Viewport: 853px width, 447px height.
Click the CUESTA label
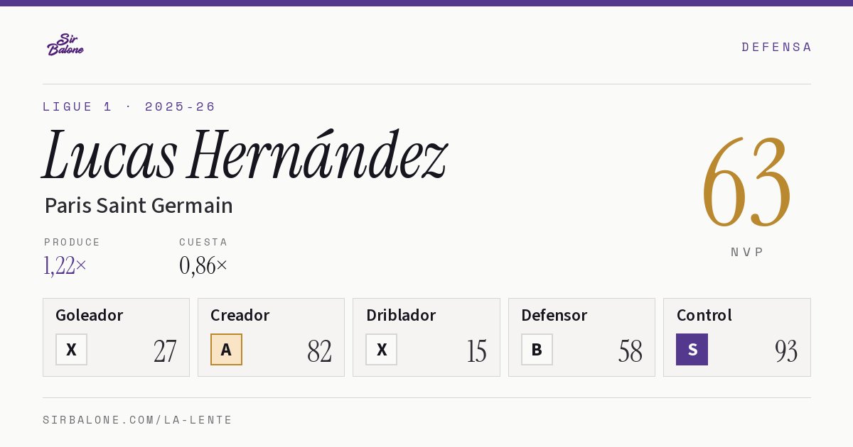[x=203, y=242]
